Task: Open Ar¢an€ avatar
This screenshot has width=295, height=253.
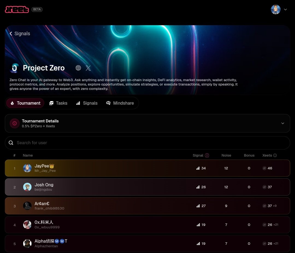Action: [27, 206]
